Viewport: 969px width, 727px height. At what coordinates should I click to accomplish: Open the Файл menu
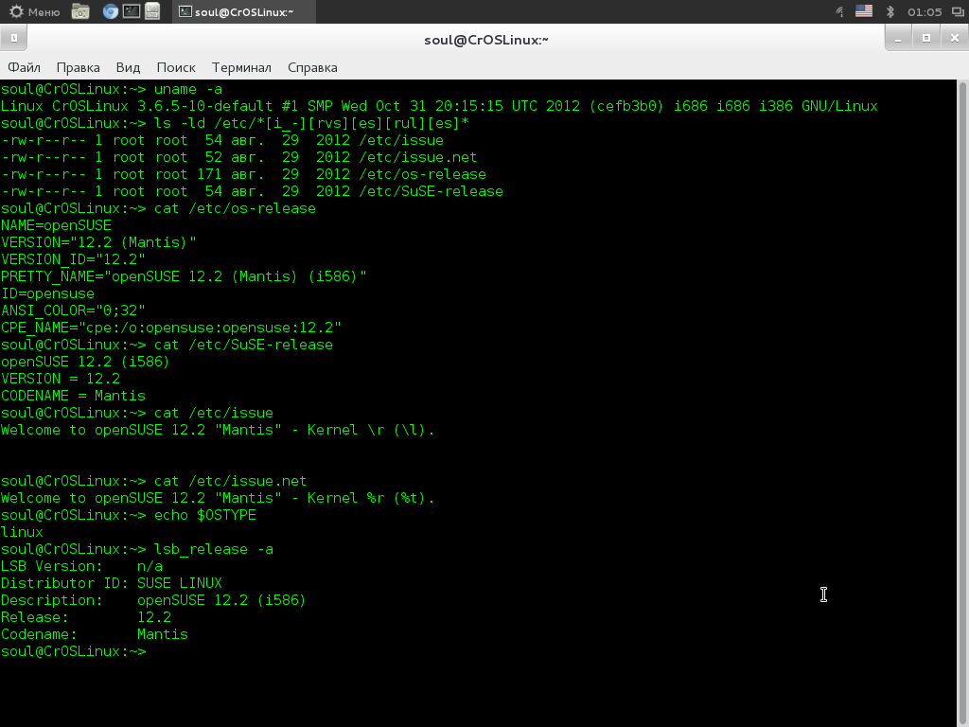pyautogui.click(x=24, y=67)
